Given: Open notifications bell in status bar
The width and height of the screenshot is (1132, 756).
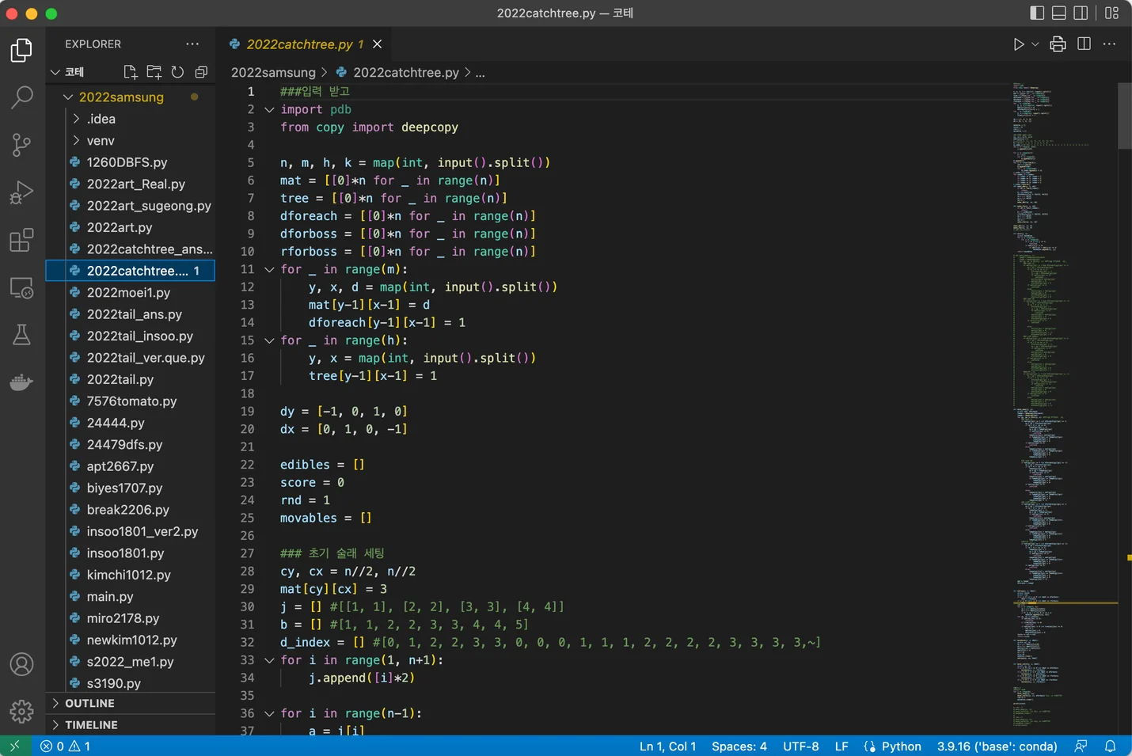Looking at the screenshot, I should pyautogui.click(x=1110, y=746).
